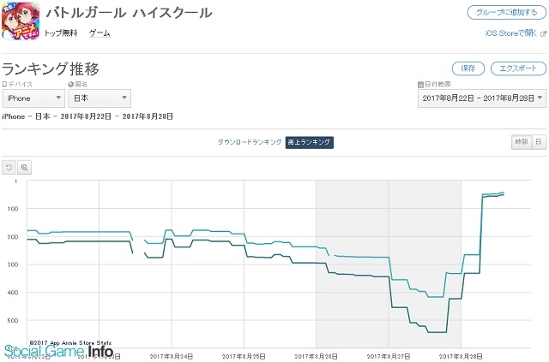Click the device icon above the iPhone selector
The width and height of the screenshot is (549, 362).
click(4, 84)
